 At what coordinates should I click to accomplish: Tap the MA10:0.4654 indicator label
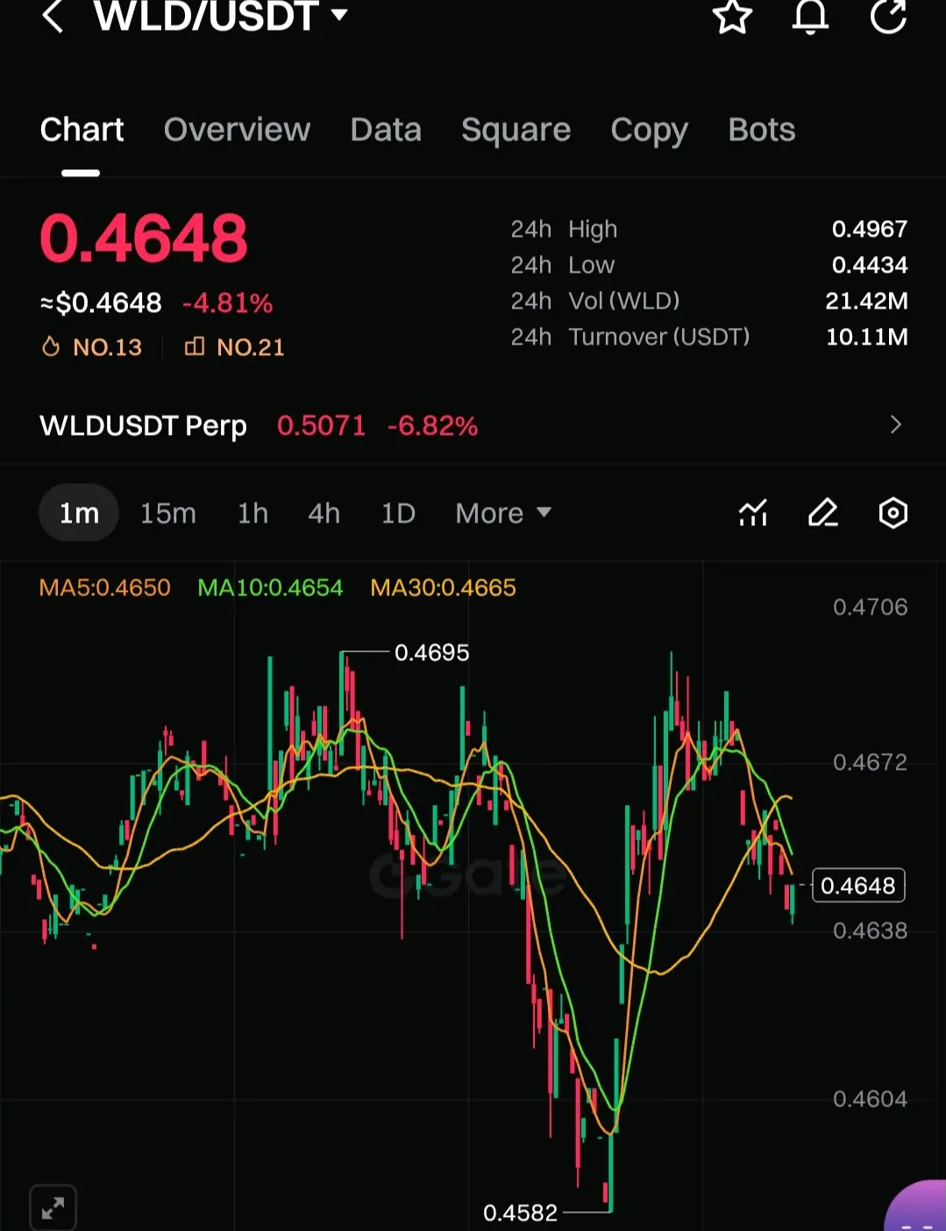270,587
